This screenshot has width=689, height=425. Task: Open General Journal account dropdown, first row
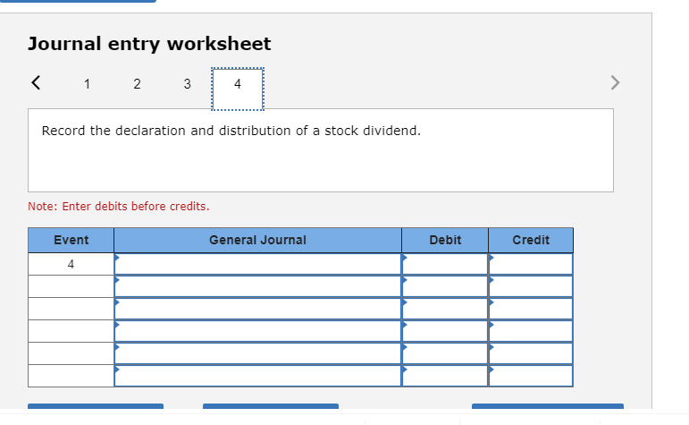pos(258,264)
